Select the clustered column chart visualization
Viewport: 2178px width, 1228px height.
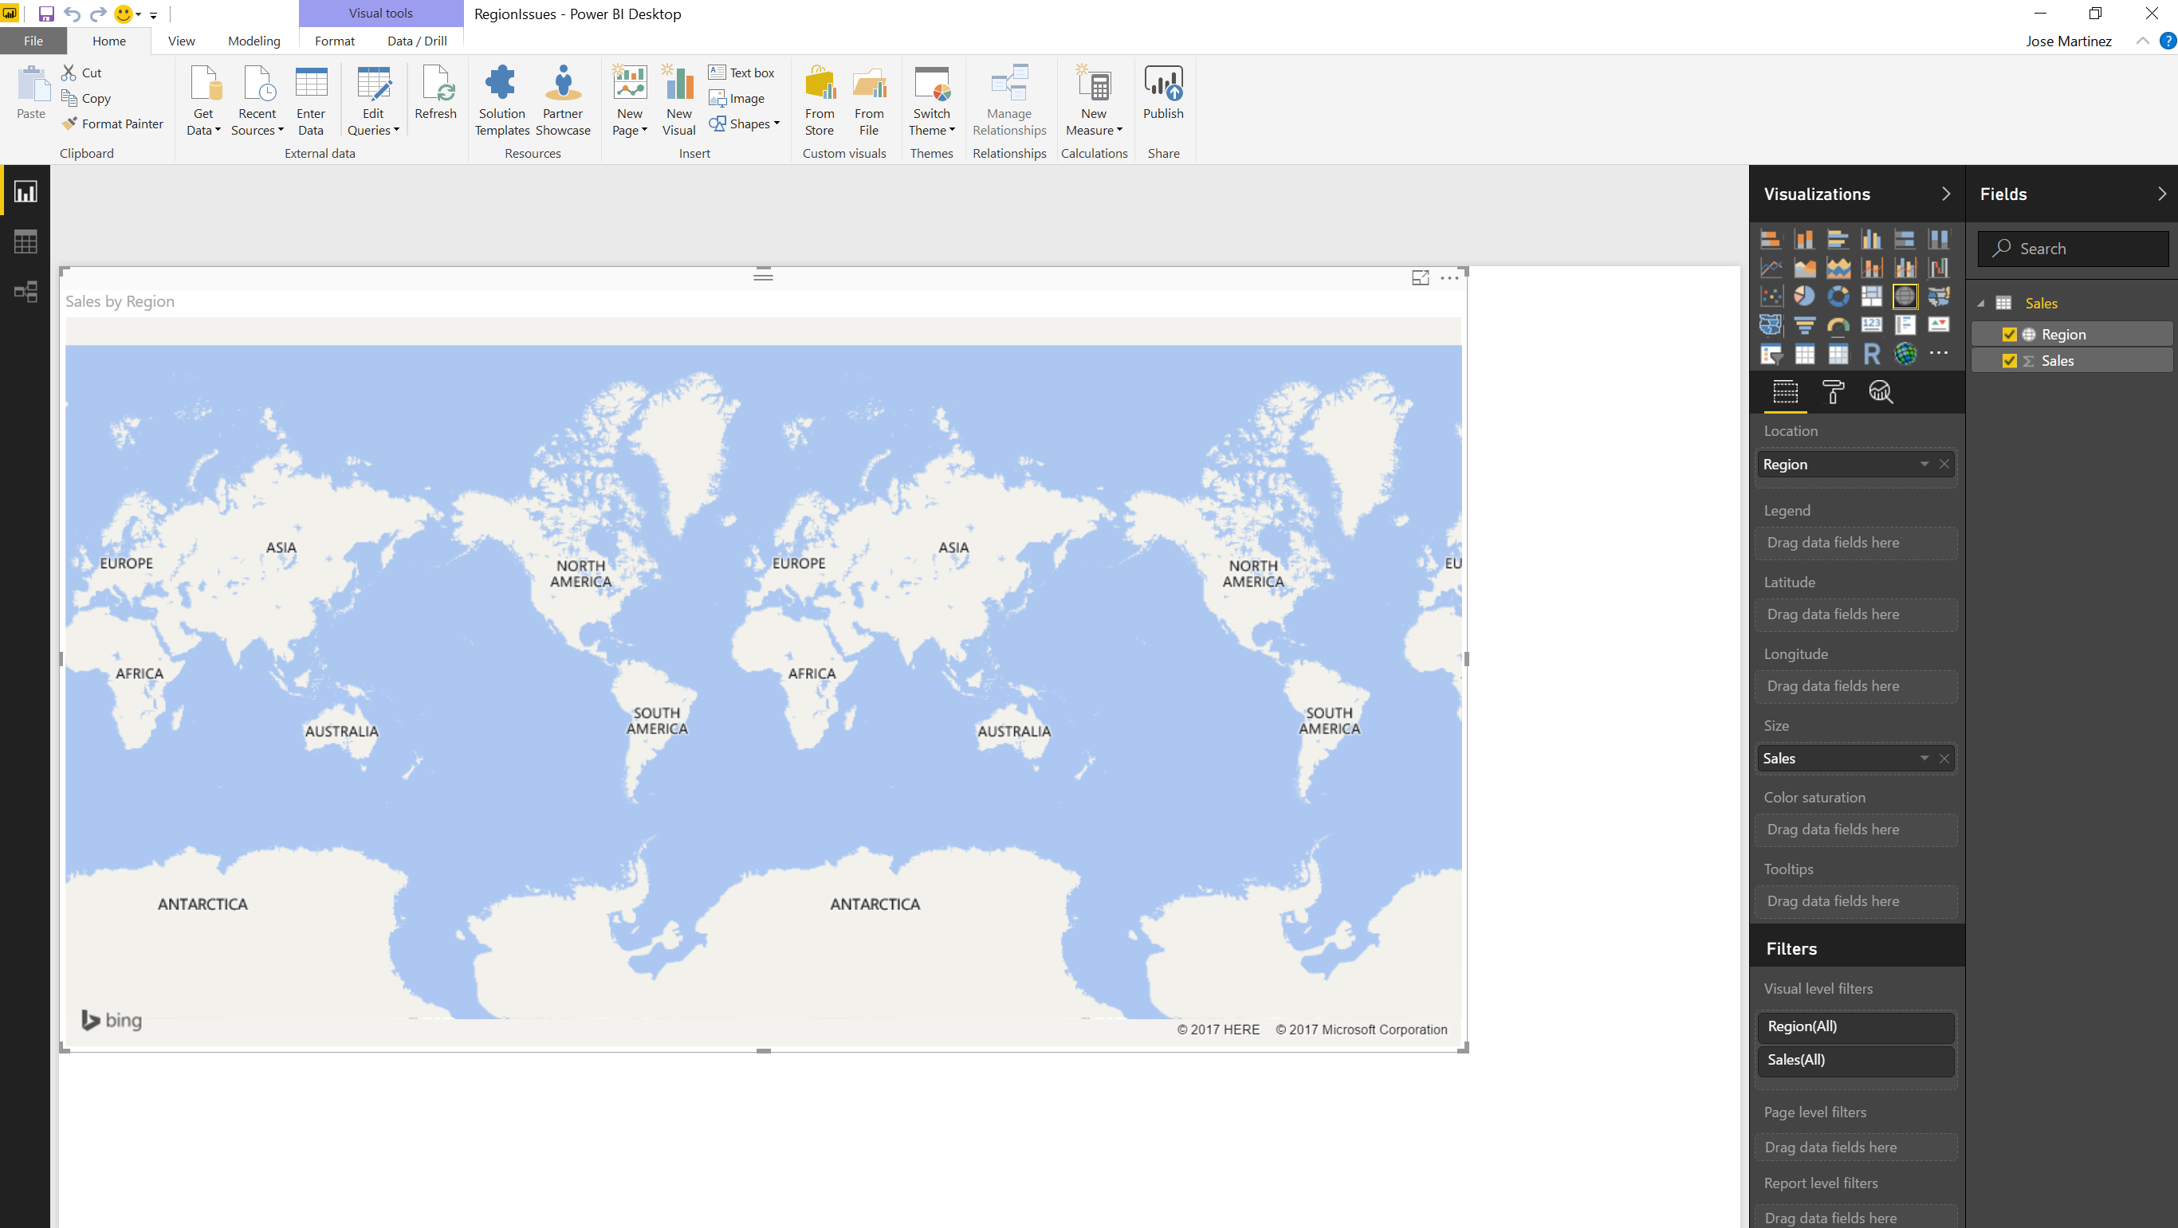click(x=1871, y=239)
